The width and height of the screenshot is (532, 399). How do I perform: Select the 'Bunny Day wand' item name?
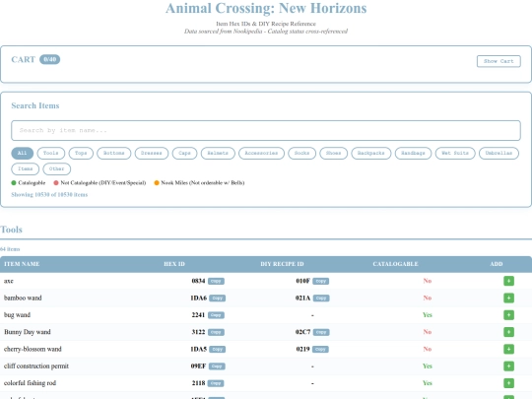(28, 332)
